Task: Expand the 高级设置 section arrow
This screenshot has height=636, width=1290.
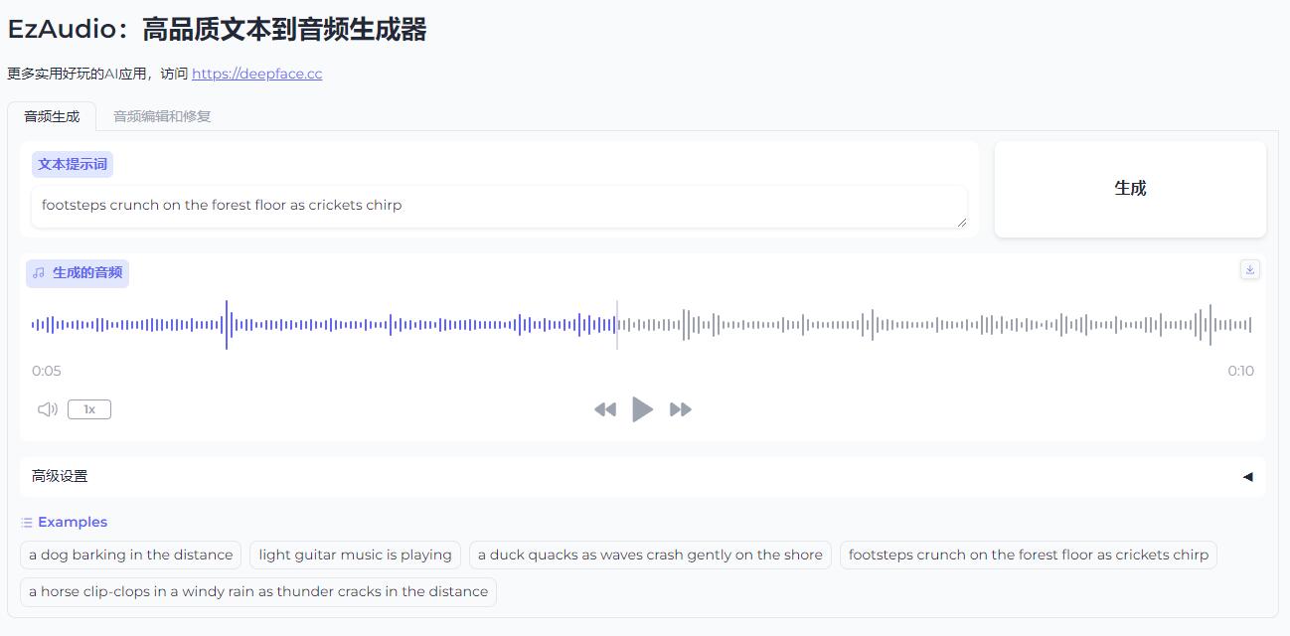Action: 1247,477
